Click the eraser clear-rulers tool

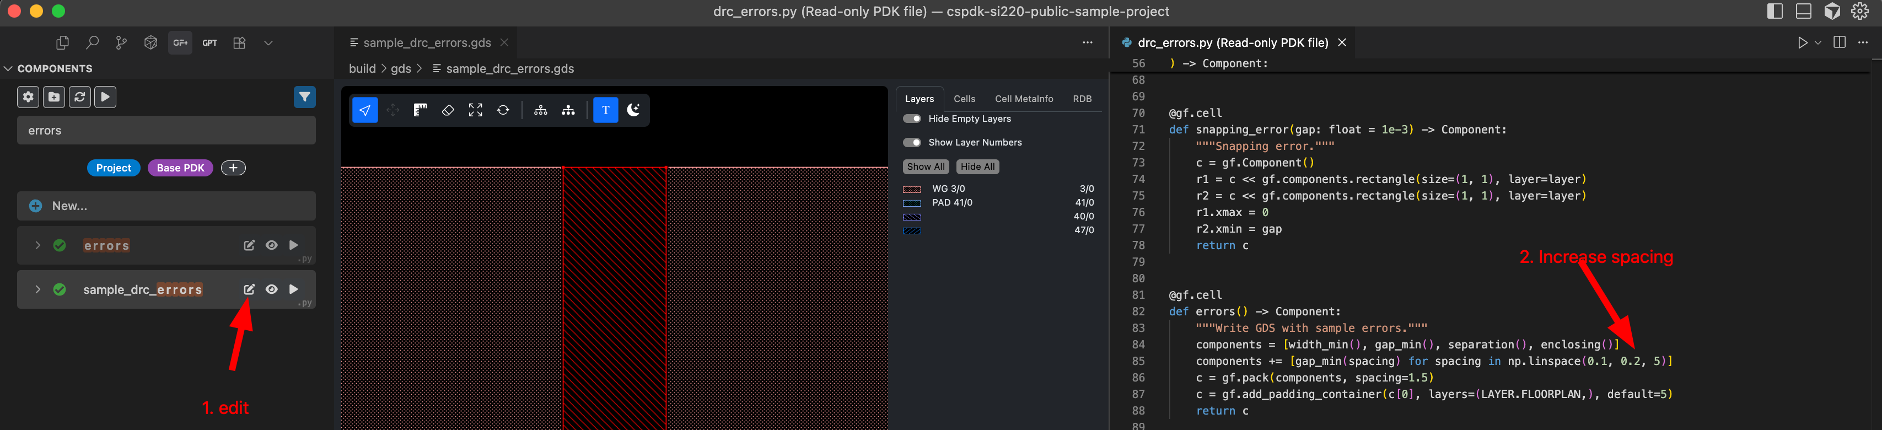coord(448,110)
